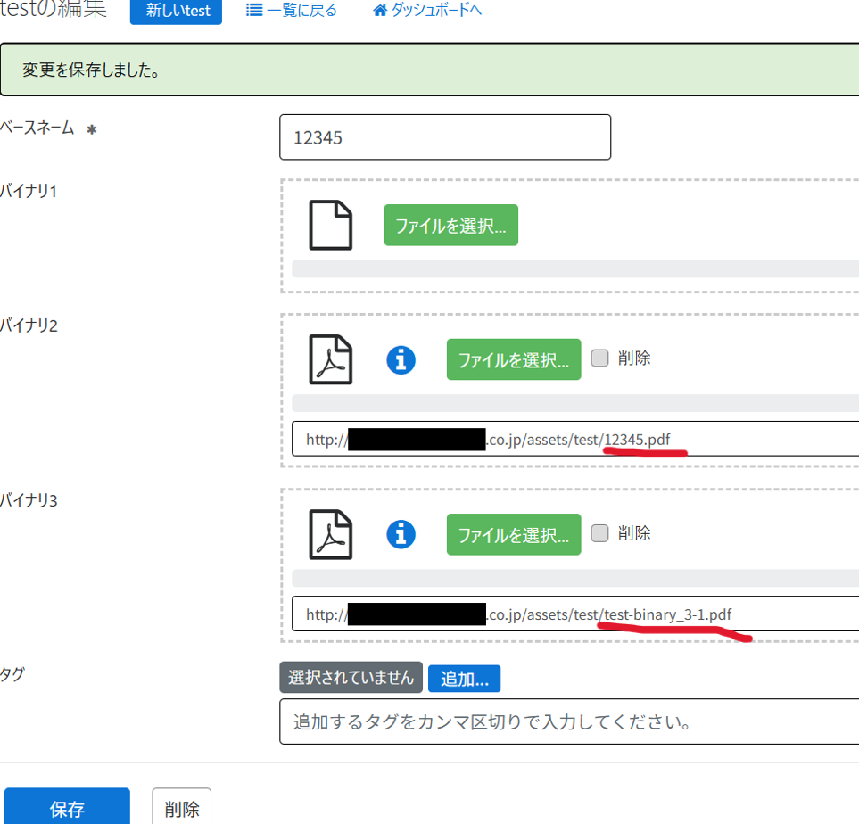859x824 pixels.
Task: Click the PDF icon in バイナリ2
Action: 330,359
